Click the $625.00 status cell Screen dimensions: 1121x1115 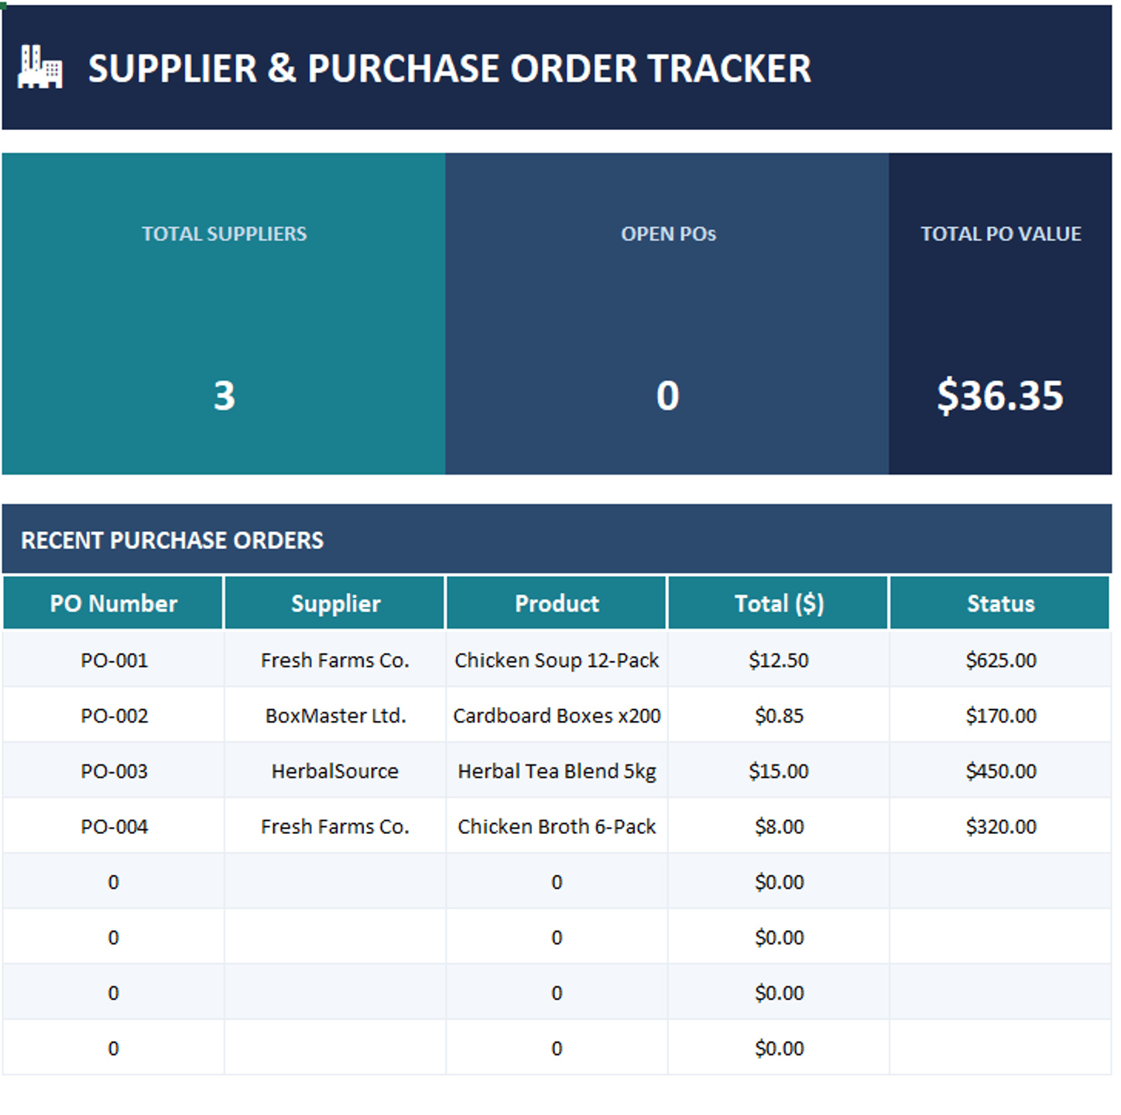pos(1000,660)
